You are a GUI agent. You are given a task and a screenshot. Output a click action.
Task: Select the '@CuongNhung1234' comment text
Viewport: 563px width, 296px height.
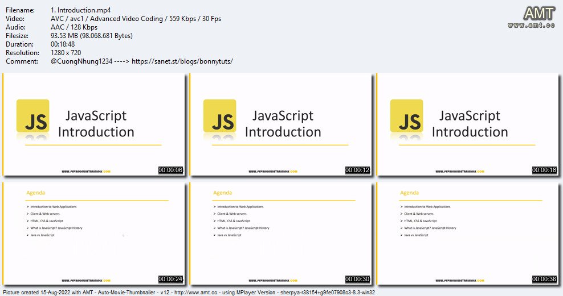tap(81, 61)
